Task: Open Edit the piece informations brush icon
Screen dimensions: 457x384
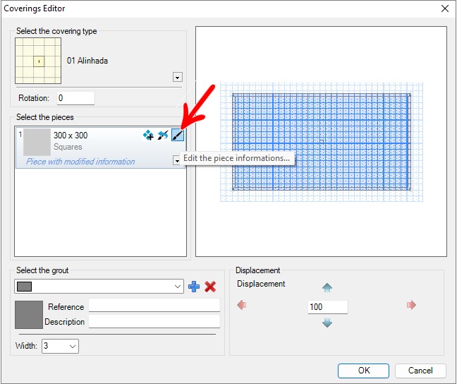Action: (x=178, y=135)
